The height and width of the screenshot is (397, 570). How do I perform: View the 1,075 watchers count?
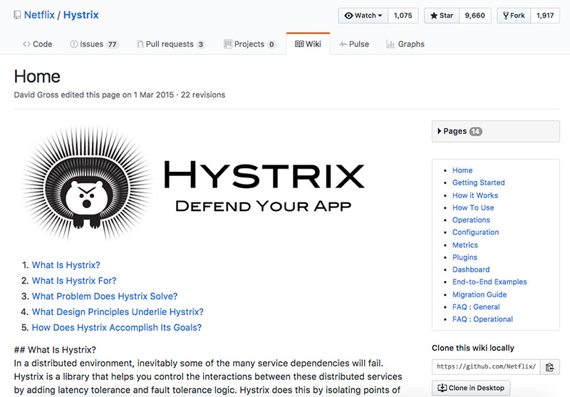click(403, 16)
